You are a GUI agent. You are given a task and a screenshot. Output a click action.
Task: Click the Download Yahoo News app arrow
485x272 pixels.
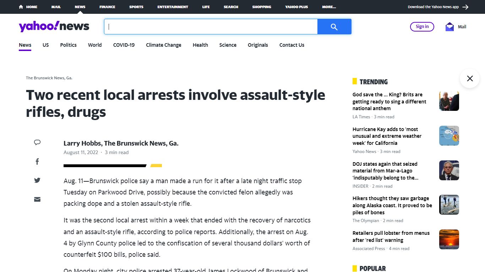tap(465, 7)
